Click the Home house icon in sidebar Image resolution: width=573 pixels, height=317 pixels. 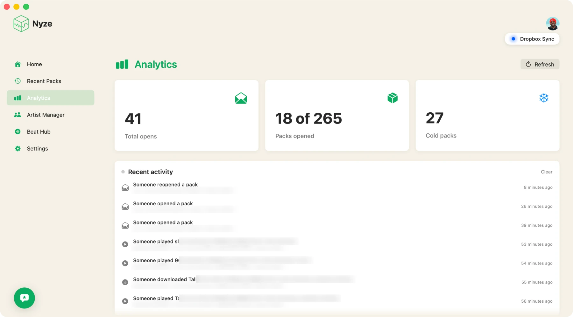18,64
